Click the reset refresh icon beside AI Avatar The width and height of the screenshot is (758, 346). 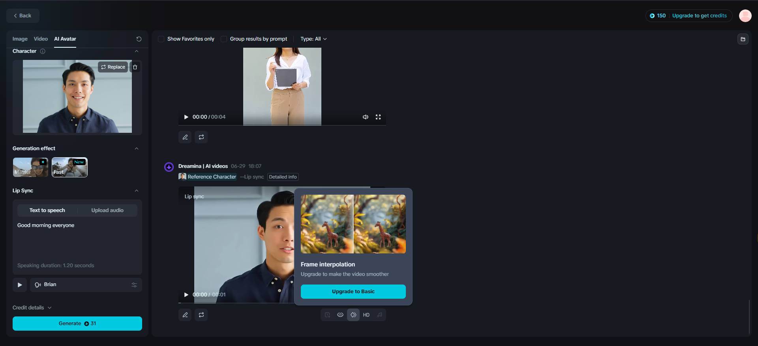139,39
